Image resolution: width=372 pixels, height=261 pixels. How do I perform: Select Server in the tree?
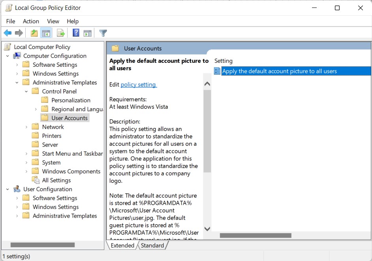(50, 145)
